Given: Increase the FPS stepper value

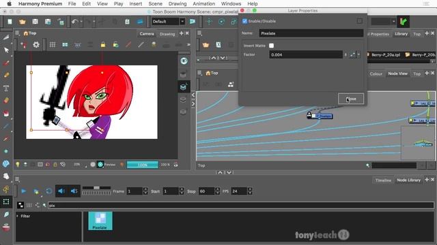Looking at the screenshot, I should 250,189.
